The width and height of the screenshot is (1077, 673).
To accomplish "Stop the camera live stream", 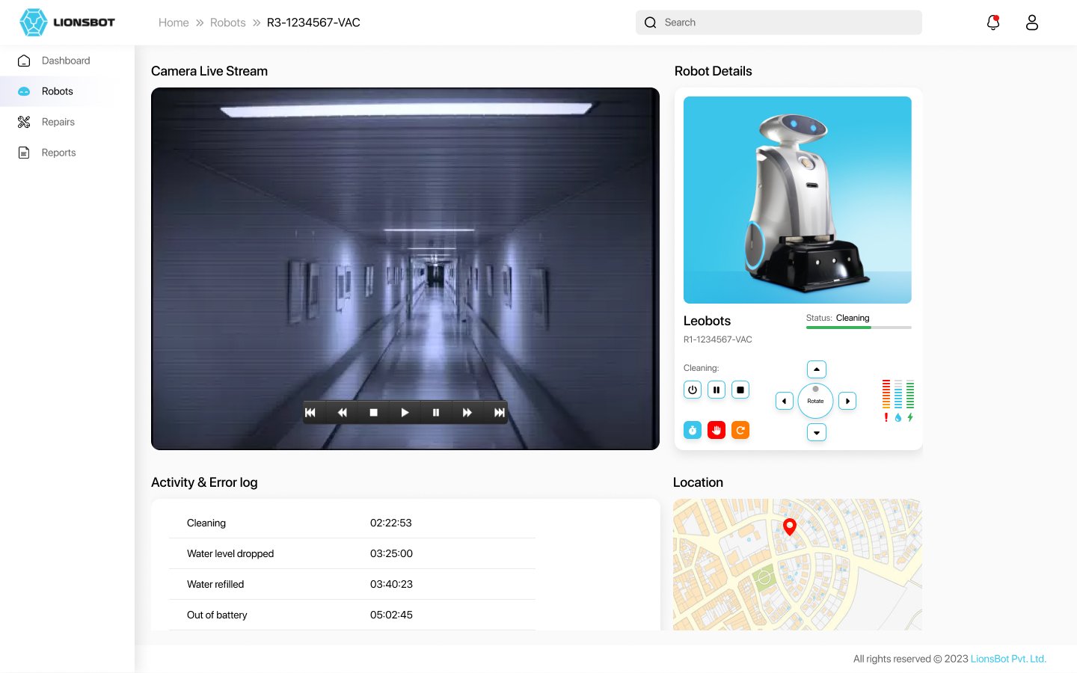I will coord(373,412).
